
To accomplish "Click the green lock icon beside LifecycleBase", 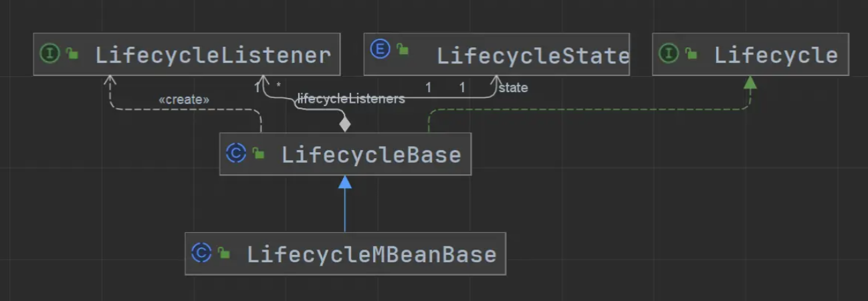I will click(258, 155).
